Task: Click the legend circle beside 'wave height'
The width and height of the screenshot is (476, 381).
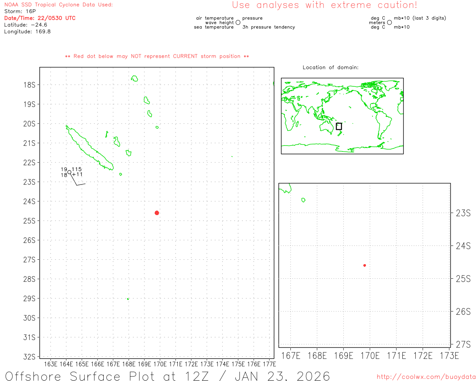Action: (x=238, y=23)
